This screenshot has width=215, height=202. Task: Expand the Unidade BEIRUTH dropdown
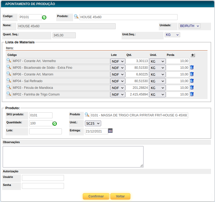[190, 26]
